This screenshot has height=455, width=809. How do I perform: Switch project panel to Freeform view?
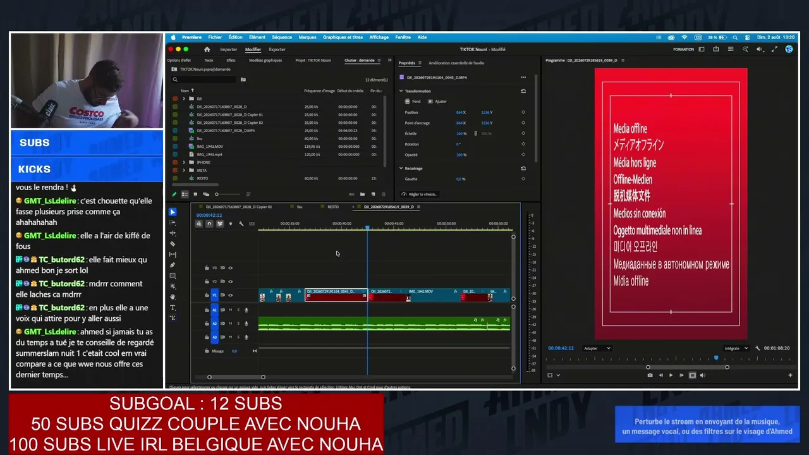click(205, 194)
